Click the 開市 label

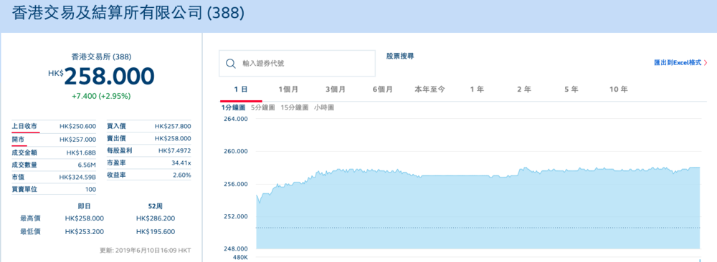point(19,139)
